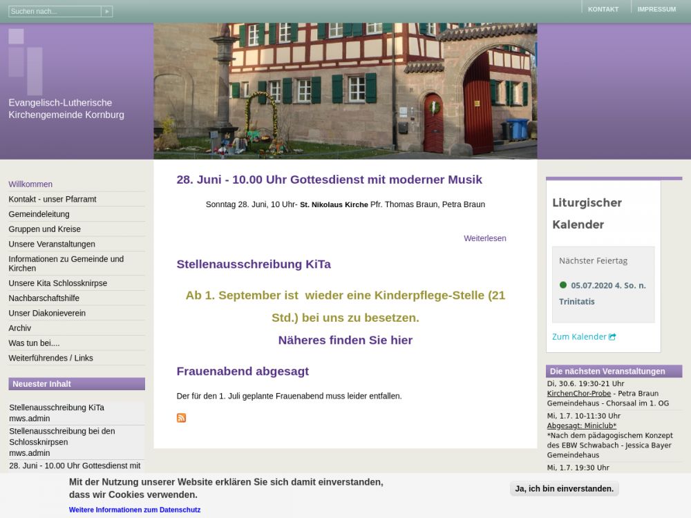Open the KONTAKT top menu item
Screen dimensions: 691x518
pos(603,10)
